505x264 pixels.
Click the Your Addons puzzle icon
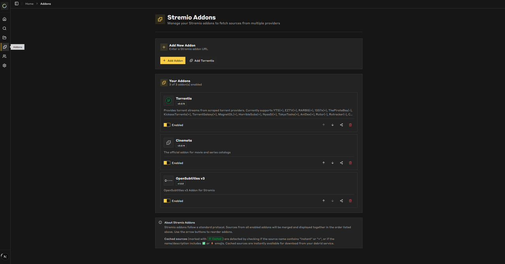coord(164,83)
